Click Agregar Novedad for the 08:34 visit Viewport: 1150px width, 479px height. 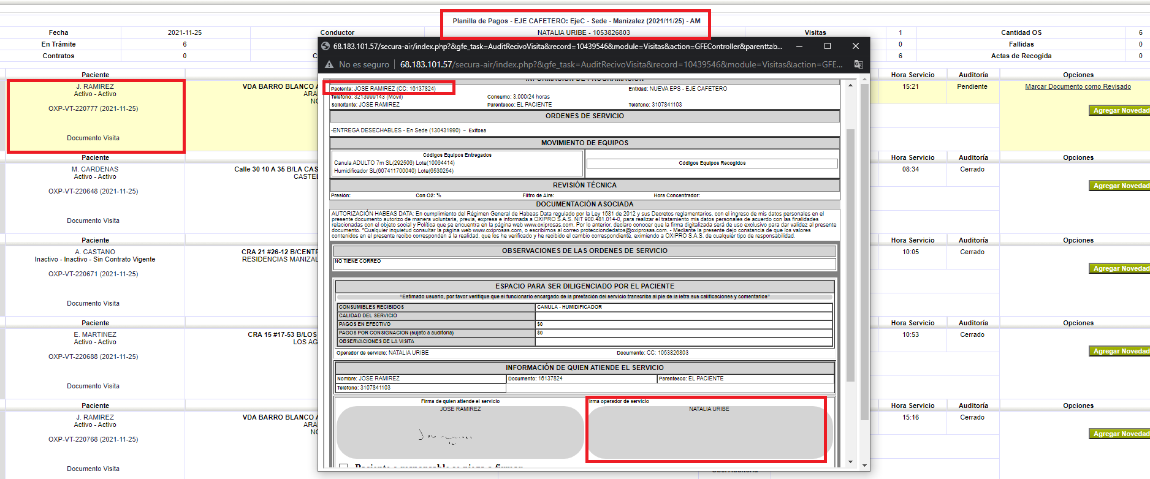pos(1119,186)
